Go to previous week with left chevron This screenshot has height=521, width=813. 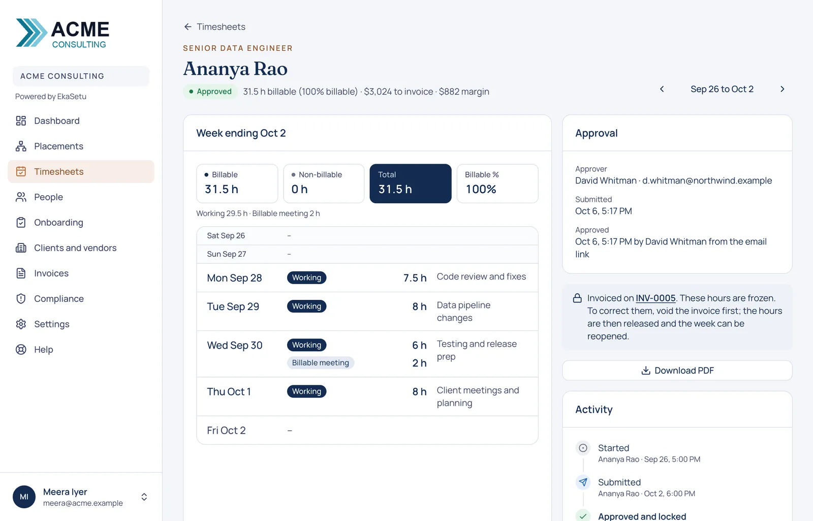click(x=662, y=89)
